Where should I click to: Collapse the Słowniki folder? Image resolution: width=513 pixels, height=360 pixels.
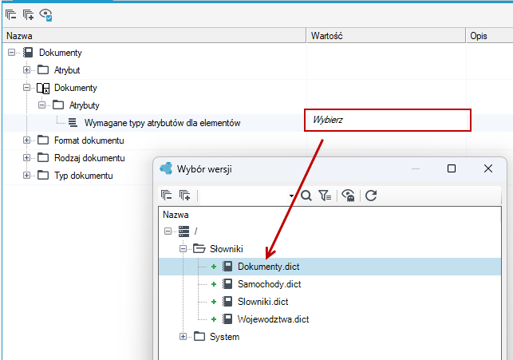(183, 249)
